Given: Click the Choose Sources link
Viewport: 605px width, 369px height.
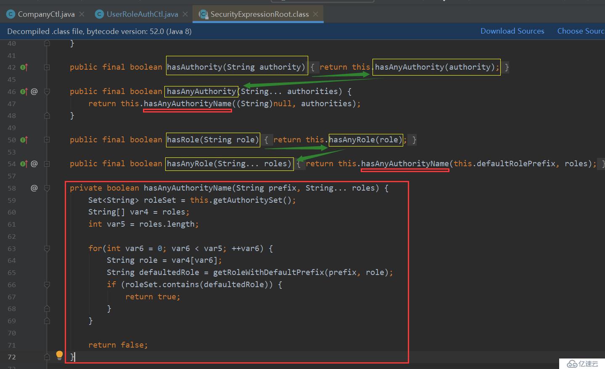Looking at the screenshot, I should (581, 31).
